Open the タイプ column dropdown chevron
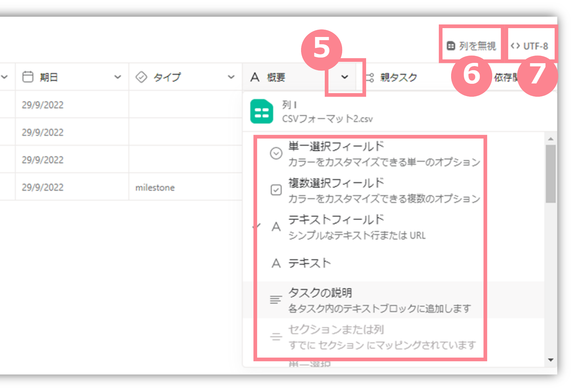 point(231,77)
